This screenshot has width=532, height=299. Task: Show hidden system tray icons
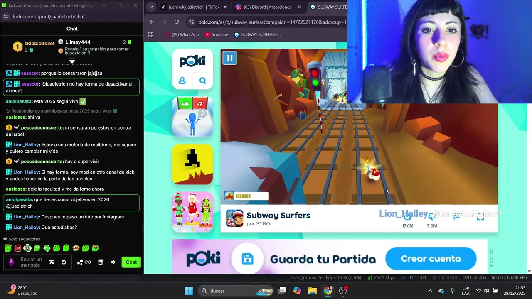430,291
